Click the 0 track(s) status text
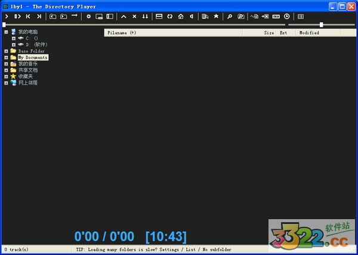The image size is (358, 255). [x=17, y=250]
